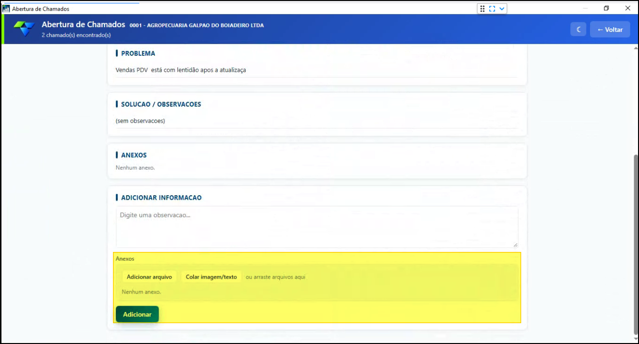Image resolution: width=639 pixels, height=344 pixels.
Task: Click the six-dot grip on floating toolbar
Action: (x=482, y=9)
